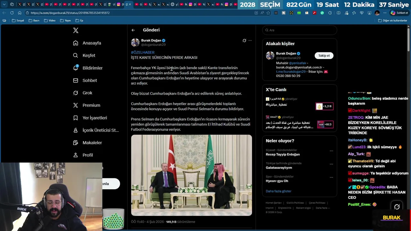Click the address bar URL
Image resolution: width=411 pixels, height=231 pixels.
pos(70,13)
